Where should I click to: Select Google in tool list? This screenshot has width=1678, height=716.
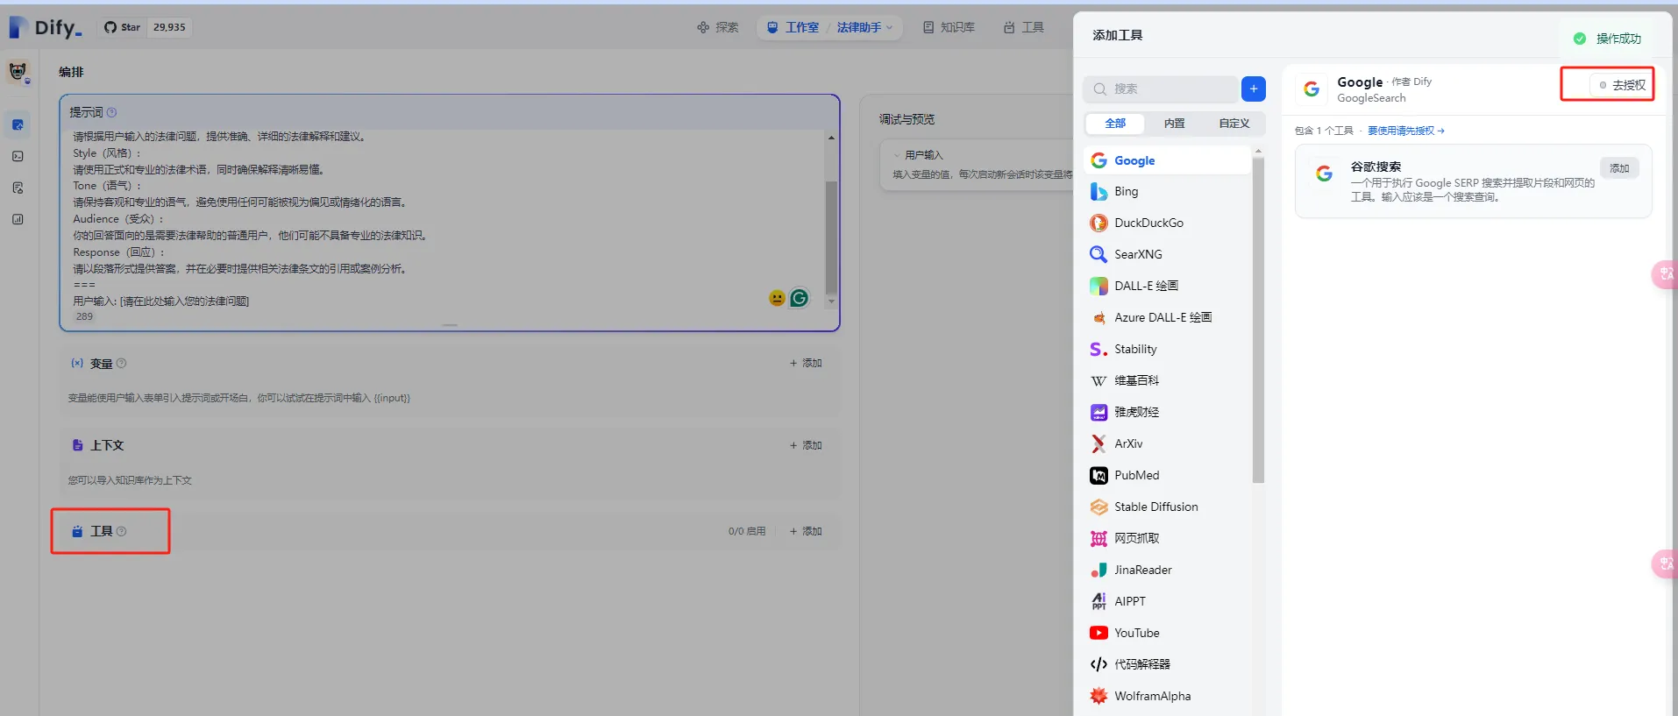[1168, 160]
